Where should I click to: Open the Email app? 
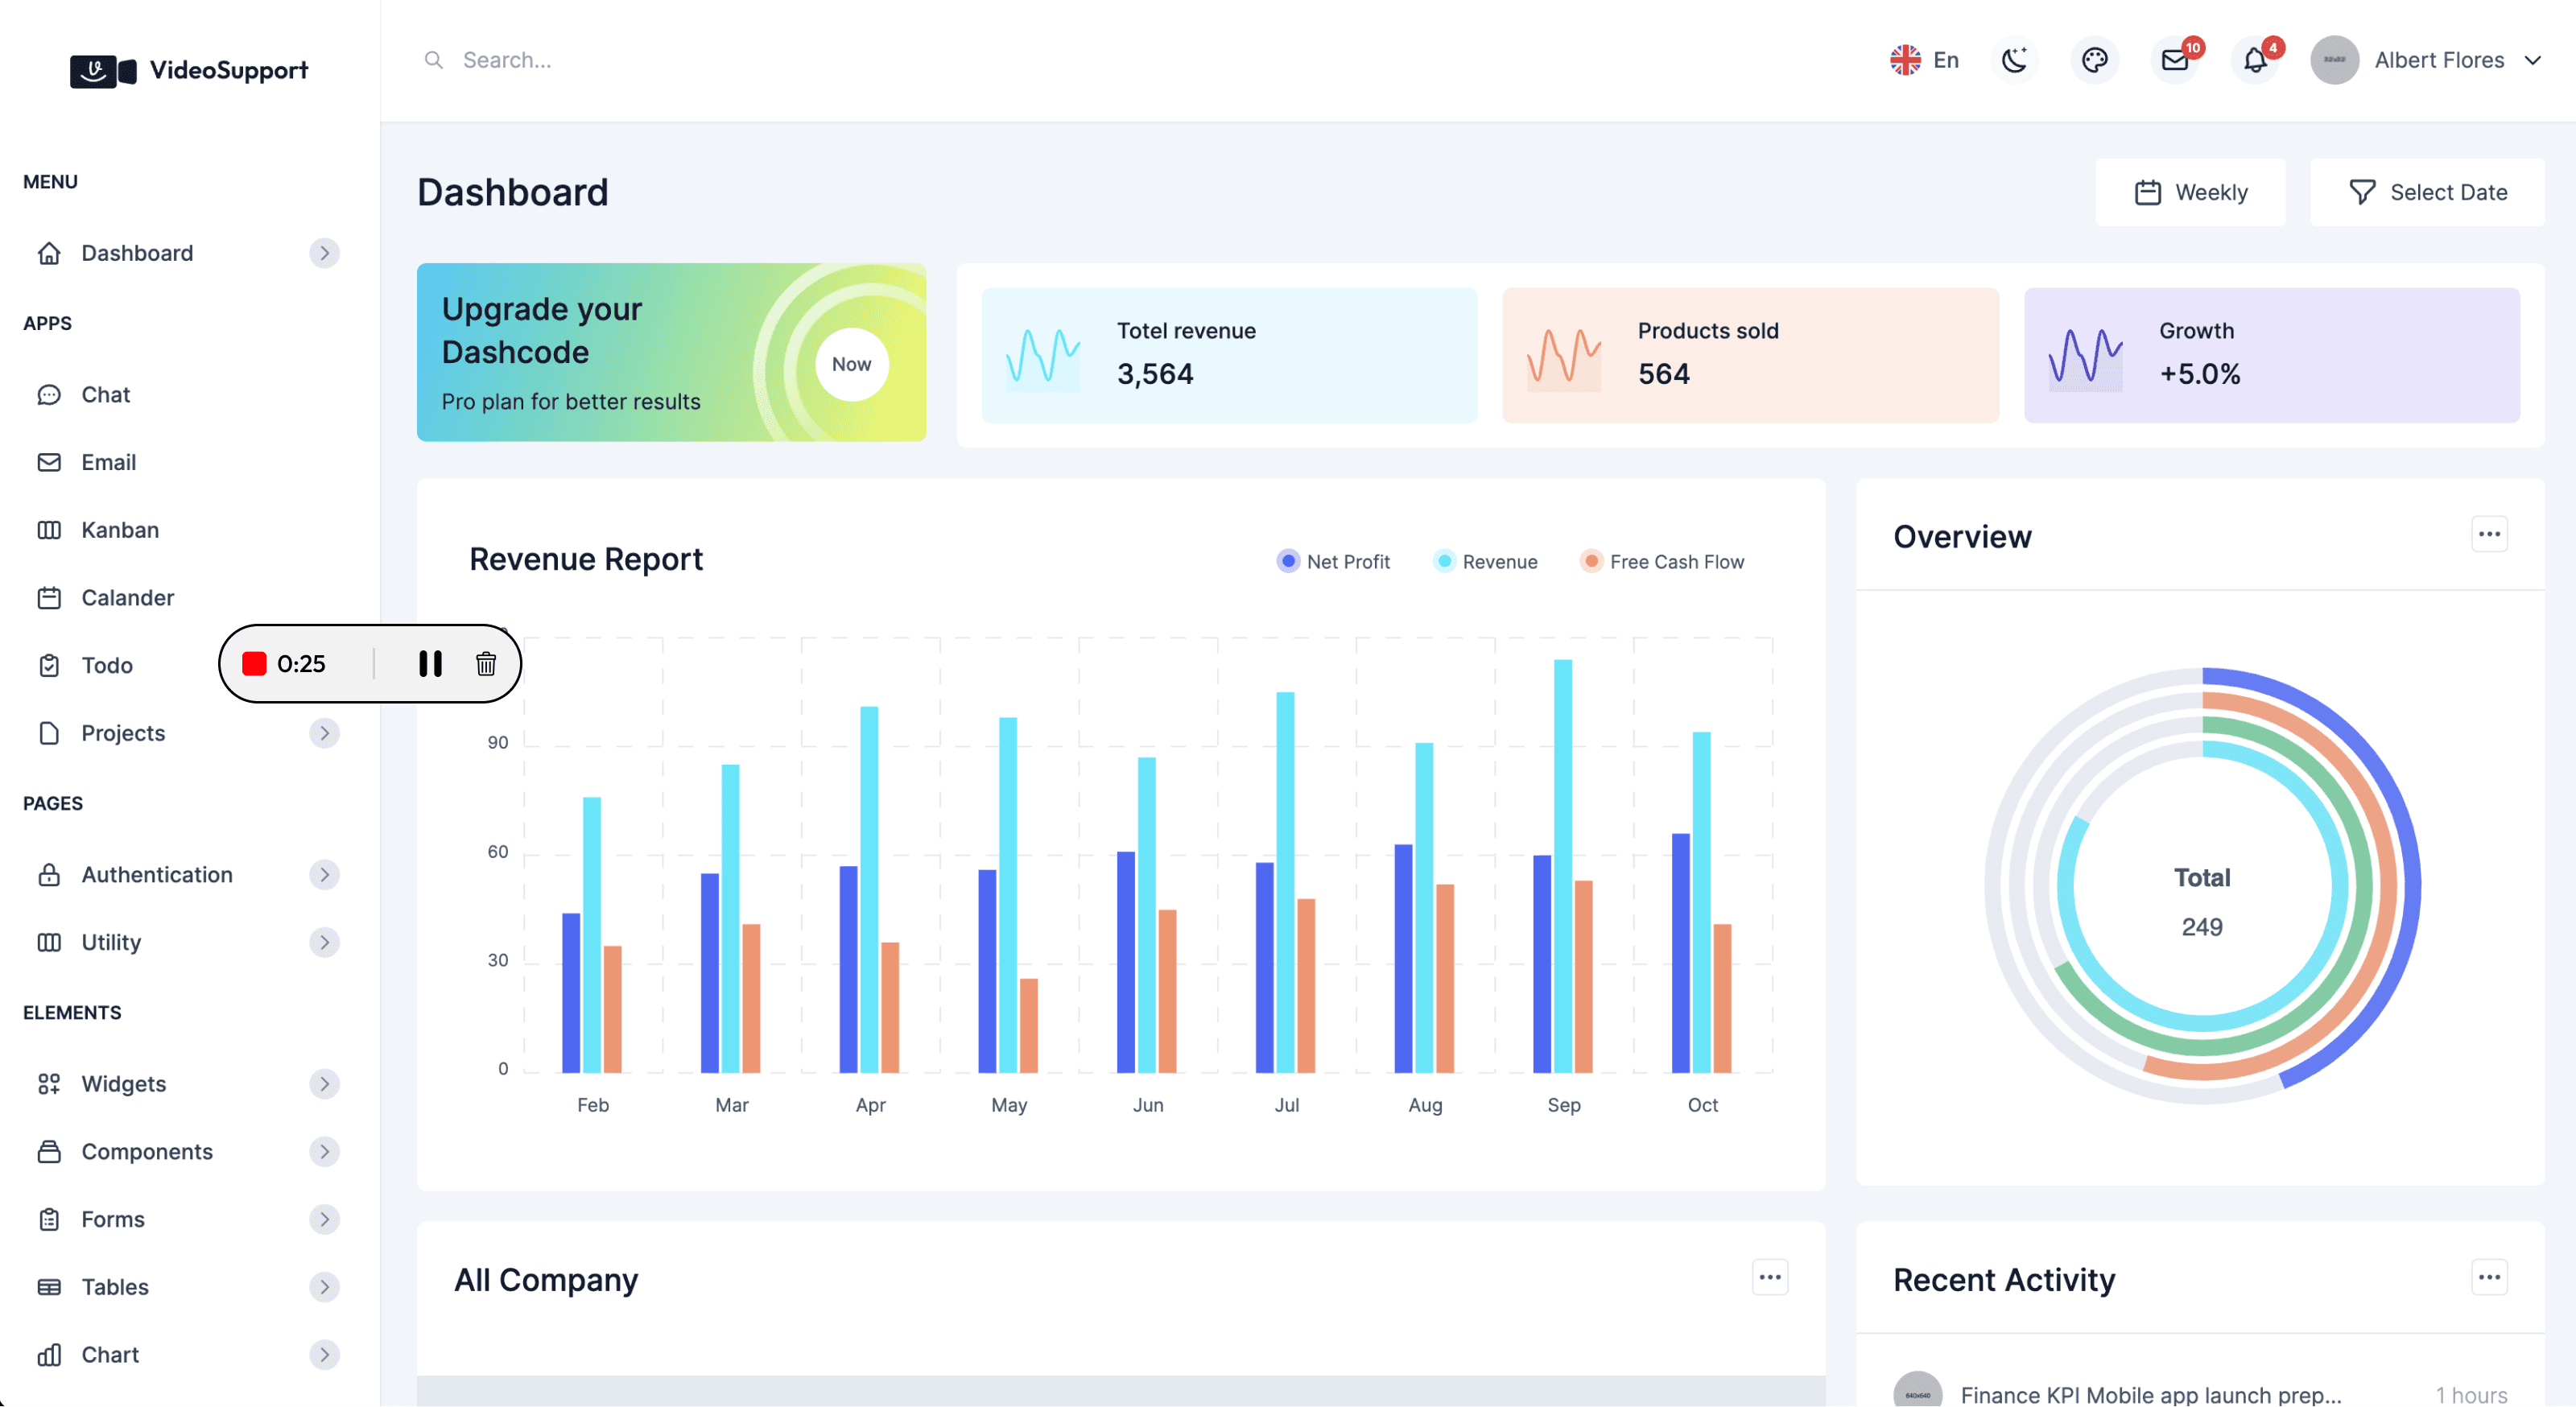(109, 462)
